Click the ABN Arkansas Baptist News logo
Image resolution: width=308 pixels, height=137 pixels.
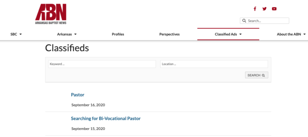tap(51, 14)
